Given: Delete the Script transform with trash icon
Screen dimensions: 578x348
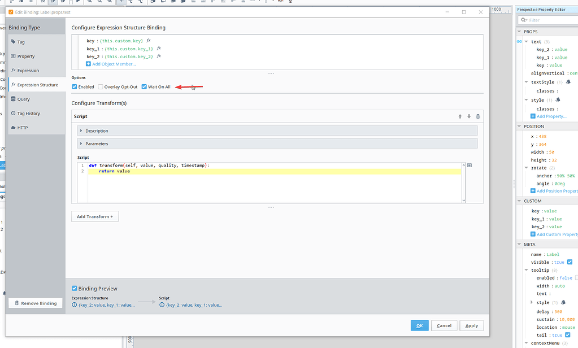Looking at the screenshot, I should coord(478,116).
